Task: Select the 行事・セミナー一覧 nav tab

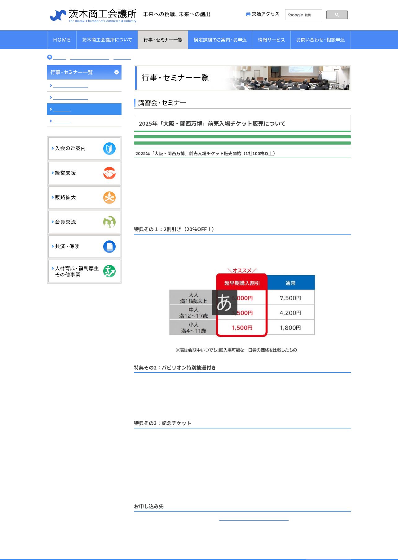Action: tap(163, 40)
